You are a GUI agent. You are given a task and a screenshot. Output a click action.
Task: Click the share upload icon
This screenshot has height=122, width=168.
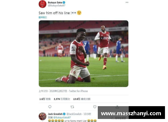pyautogui.click(x=117, y=107)
